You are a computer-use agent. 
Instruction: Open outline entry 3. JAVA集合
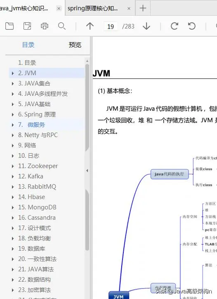point(34,83)
